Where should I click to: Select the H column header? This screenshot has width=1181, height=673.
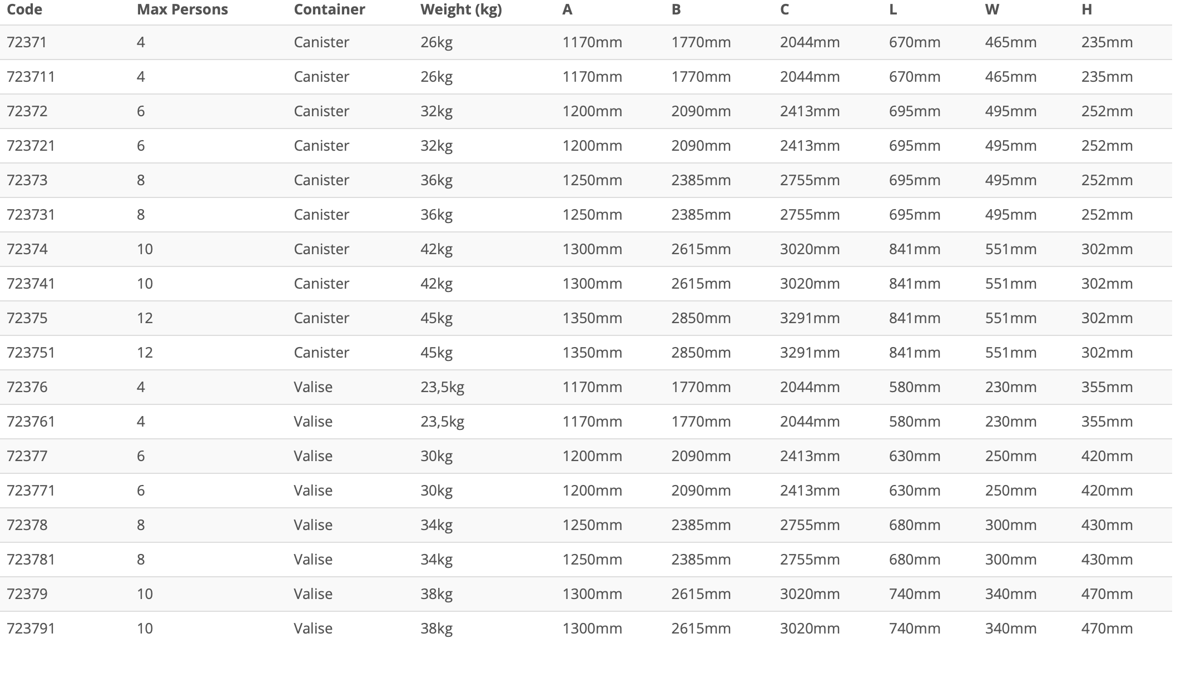[1086, 9]
